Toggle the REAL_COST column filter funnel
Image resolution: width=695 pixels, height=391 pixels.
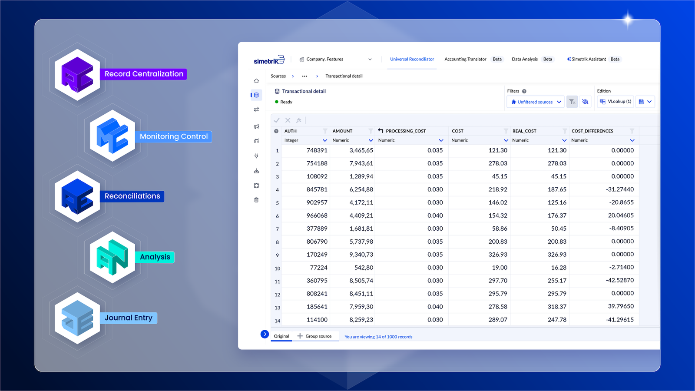pos(564,131)
